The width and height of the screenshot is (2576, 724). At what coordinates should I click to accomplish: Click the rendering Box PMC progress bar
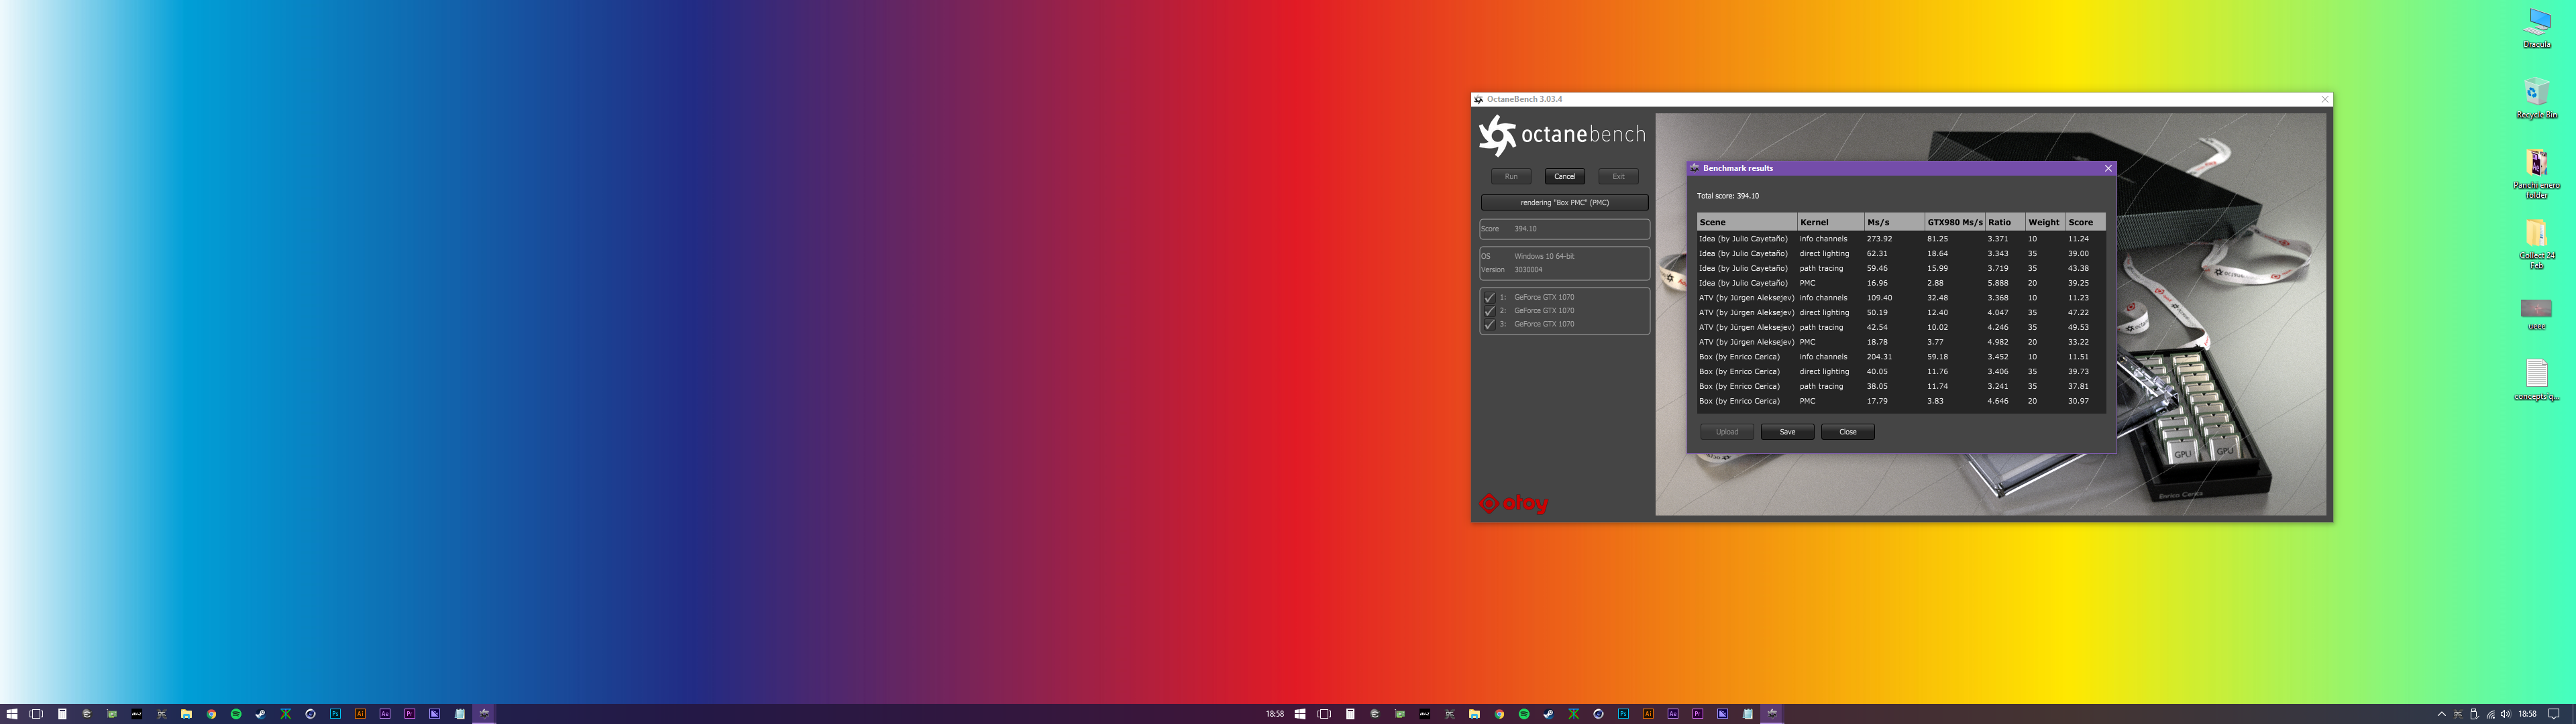(1564, 203)
